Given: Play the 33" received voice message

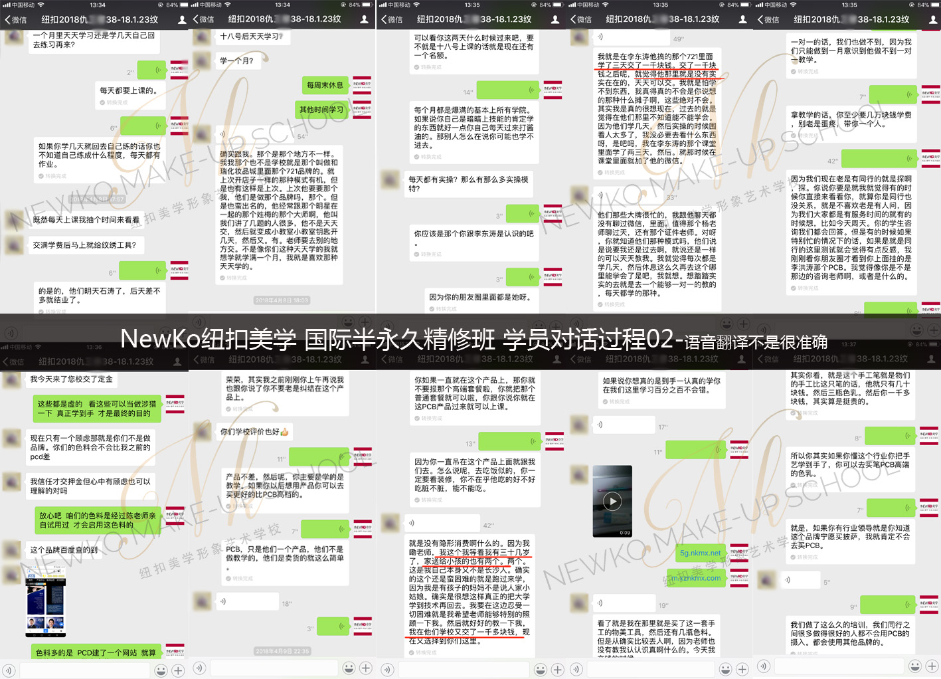Looking at the screenshot, I should coord(627,195).
